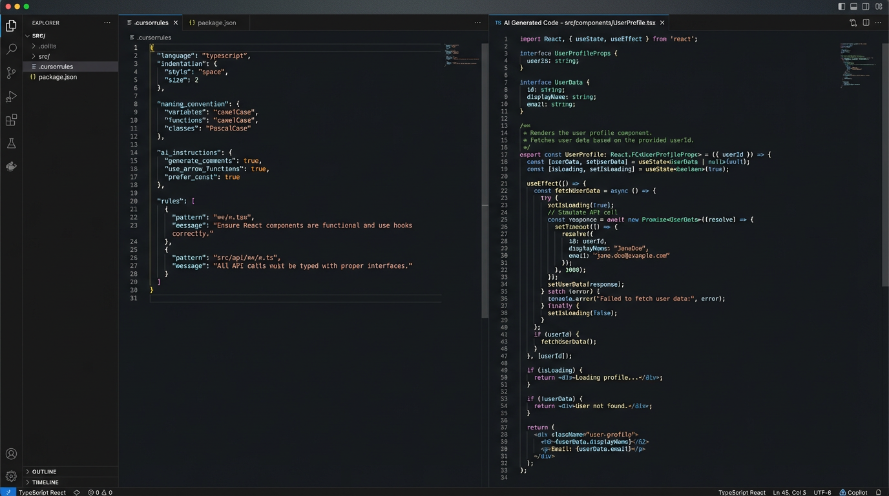This screenshot has height=496, width=889.
Task: Select the Search icon in the activity bar
Action: (11, 49)
